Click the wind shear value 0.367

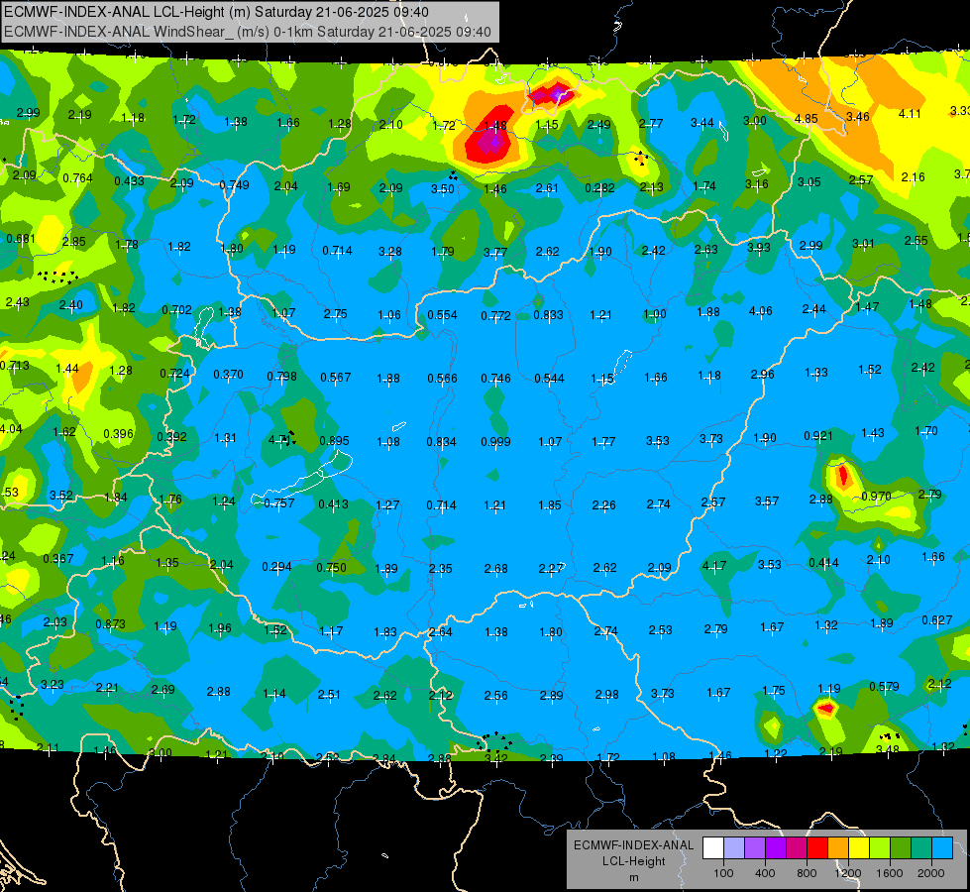tap(57, 559)
